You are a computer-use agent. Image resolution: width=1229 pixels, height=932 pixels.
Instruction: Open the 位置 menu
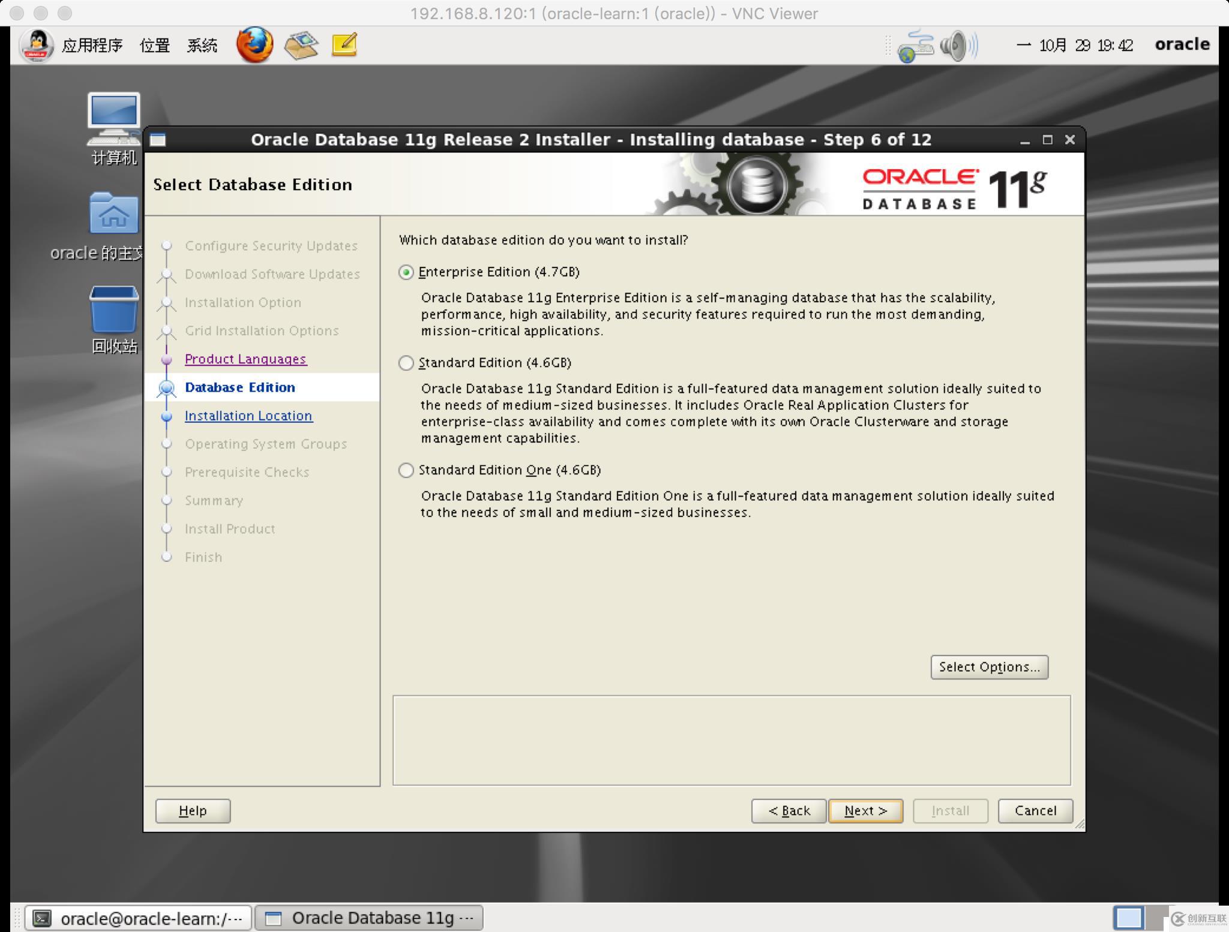154,46
